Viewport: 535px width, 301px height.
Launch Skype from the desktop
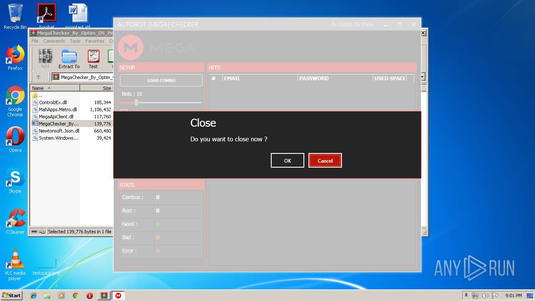[x=15, y=181]
